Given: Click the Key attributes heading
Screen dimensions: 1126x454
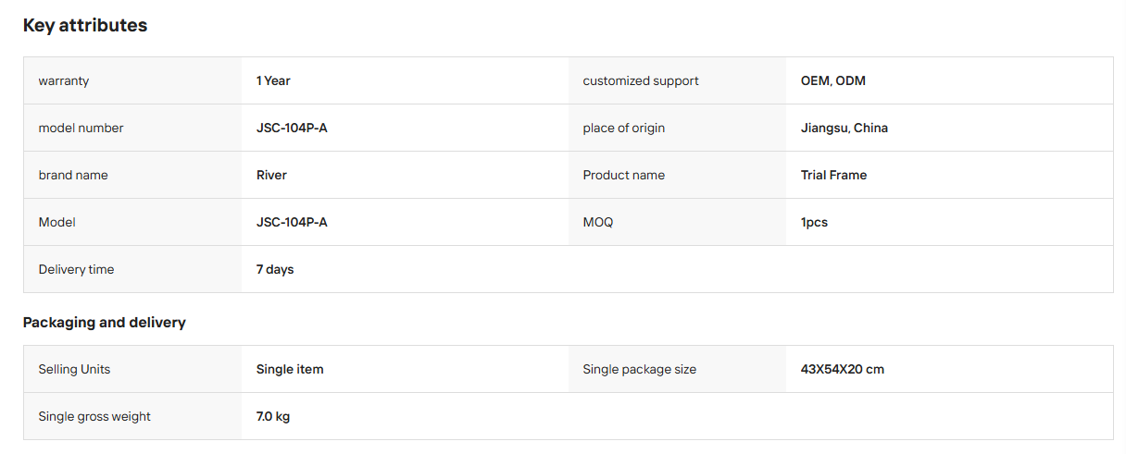Looking at the screenshot, I should pos(85,26).
